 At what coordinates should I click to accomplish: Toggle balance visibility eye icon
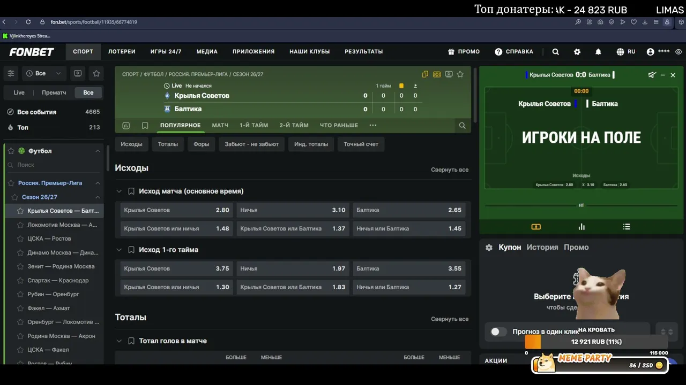coord(678,52)
